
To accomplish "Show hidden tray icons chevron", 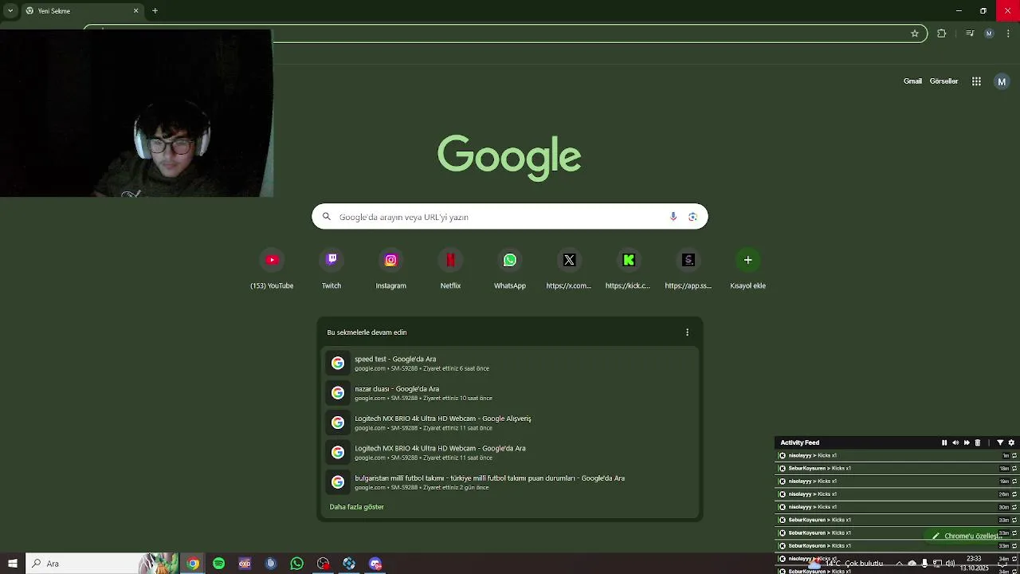I will [x=899, y=564].
